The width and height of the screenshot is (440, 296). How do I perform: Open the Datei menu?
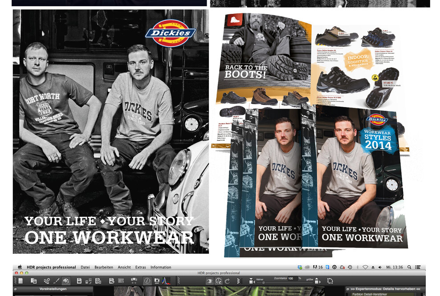(85, 267)
